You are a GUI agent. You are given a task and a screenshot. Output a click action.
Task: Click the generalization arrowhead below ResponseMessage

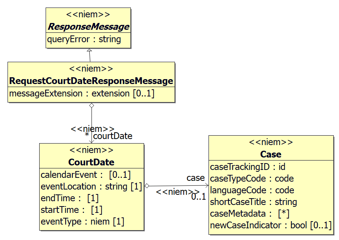click(x=89, y=50)
